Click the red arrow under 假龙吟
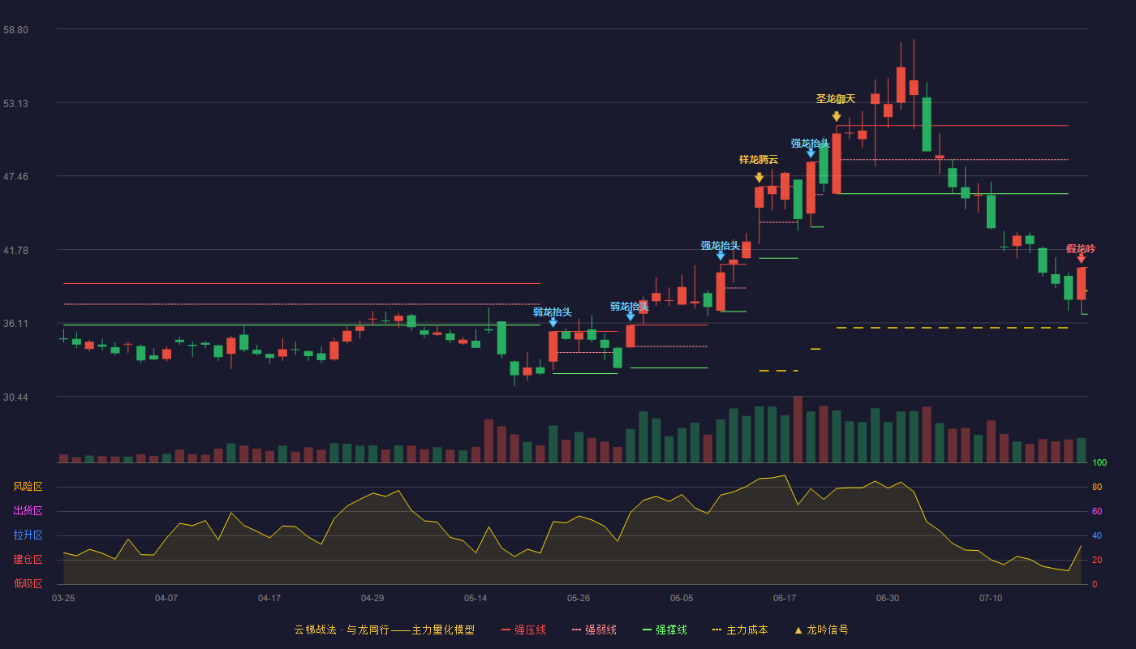The width and height of the screenshot is (1136, 649). tap(1081, 258)
